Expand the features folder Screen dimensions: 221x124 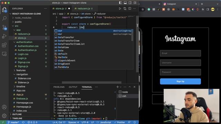click(21, 70)
